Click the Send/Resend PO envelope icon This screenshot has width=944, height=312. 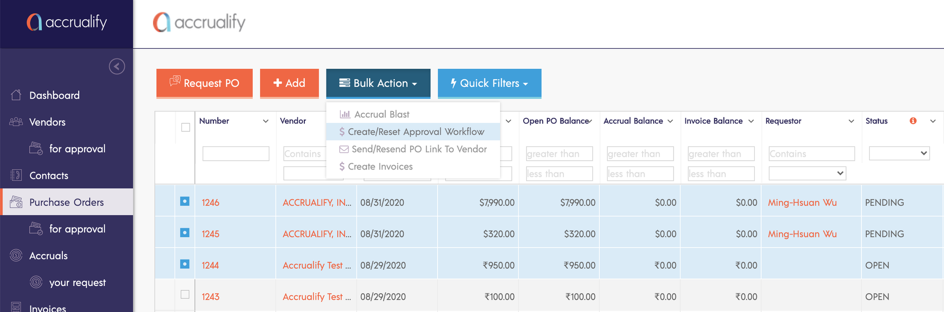tap(344, 149)
